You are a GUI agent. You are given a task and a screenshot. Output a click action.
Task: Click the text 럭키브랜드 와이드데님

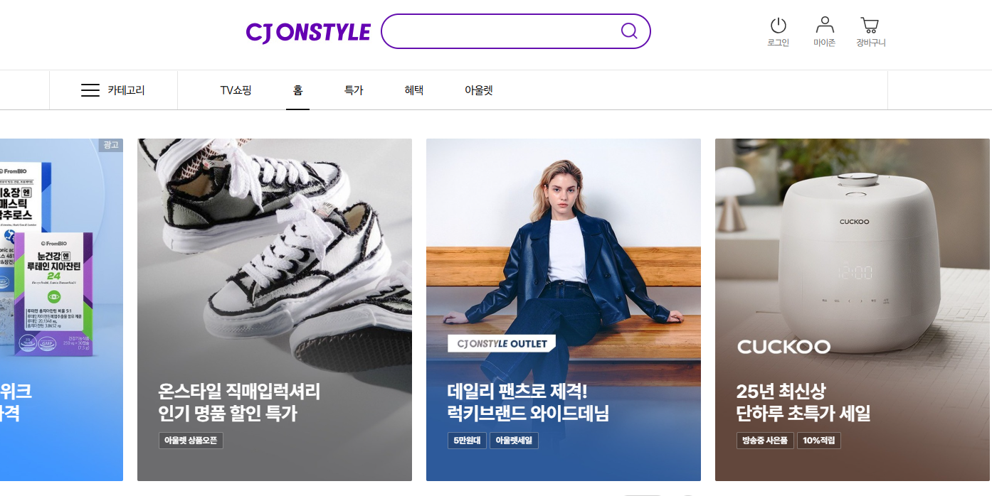(528, 414)
